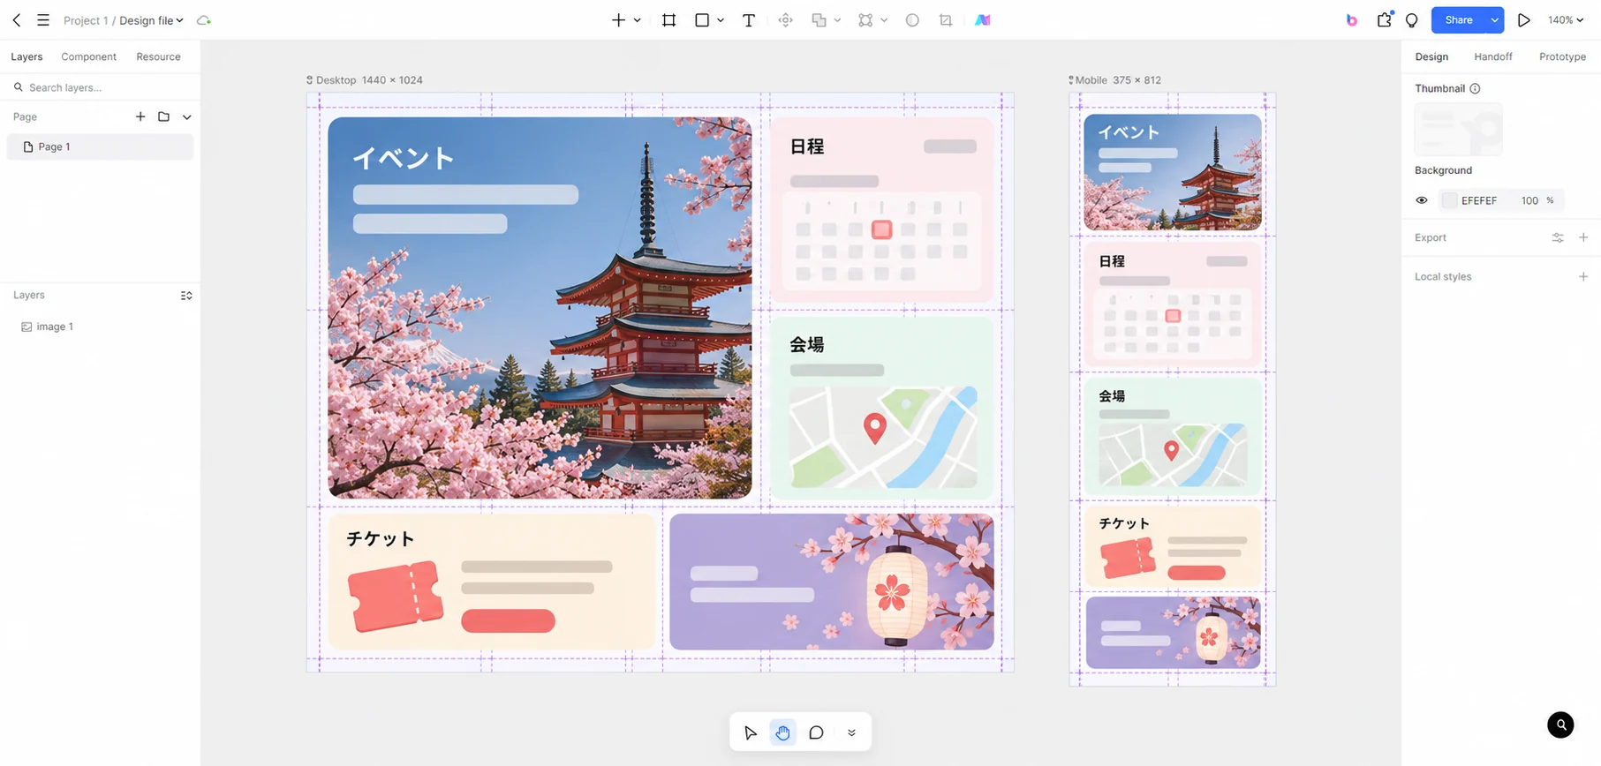1601x766 pixels.
Task: Add an export setting with plus
Action: pyautogui.click(x=1583, y=237)
